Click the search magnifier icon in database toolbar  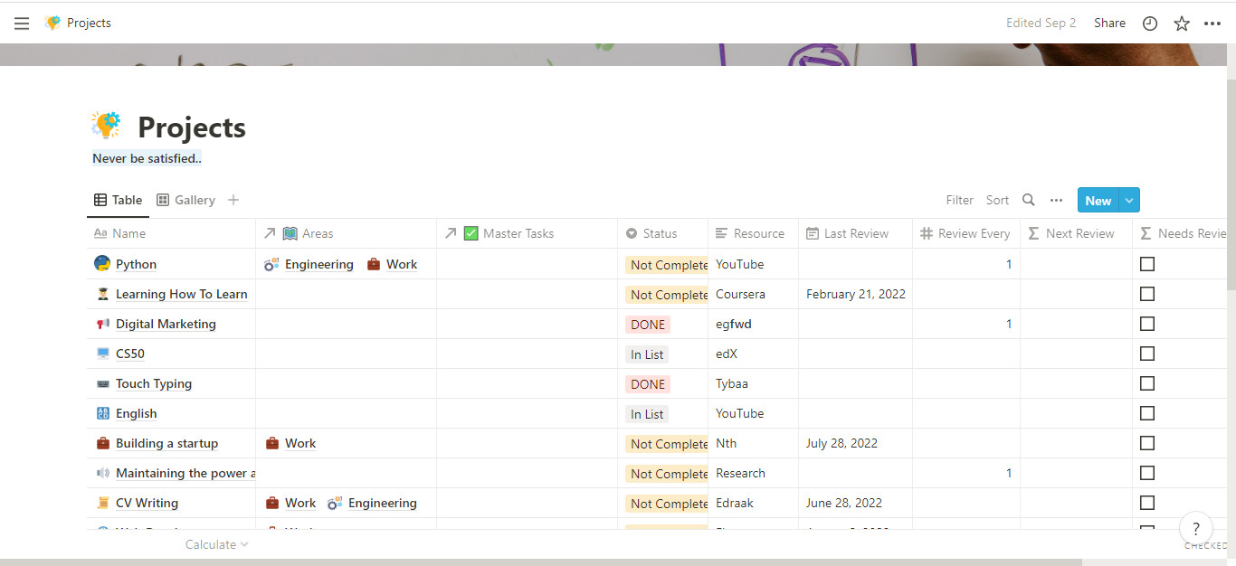(x=1028, y=200)
